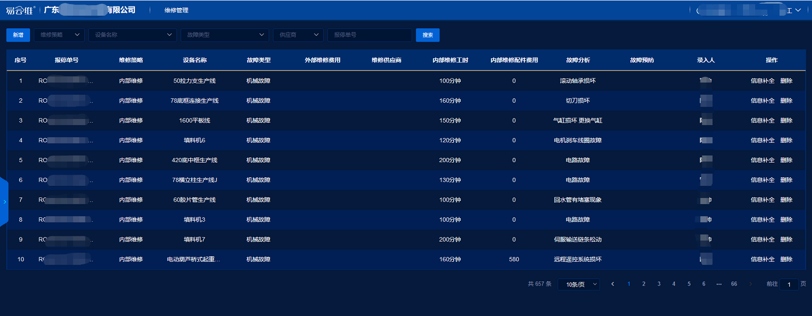Click the 搜索 button
Viewport: 812px width, 316px height.
pyautogui.click(x=427, y=35)
